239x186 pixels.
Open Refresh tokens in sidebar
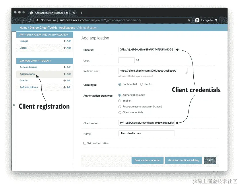29,87
